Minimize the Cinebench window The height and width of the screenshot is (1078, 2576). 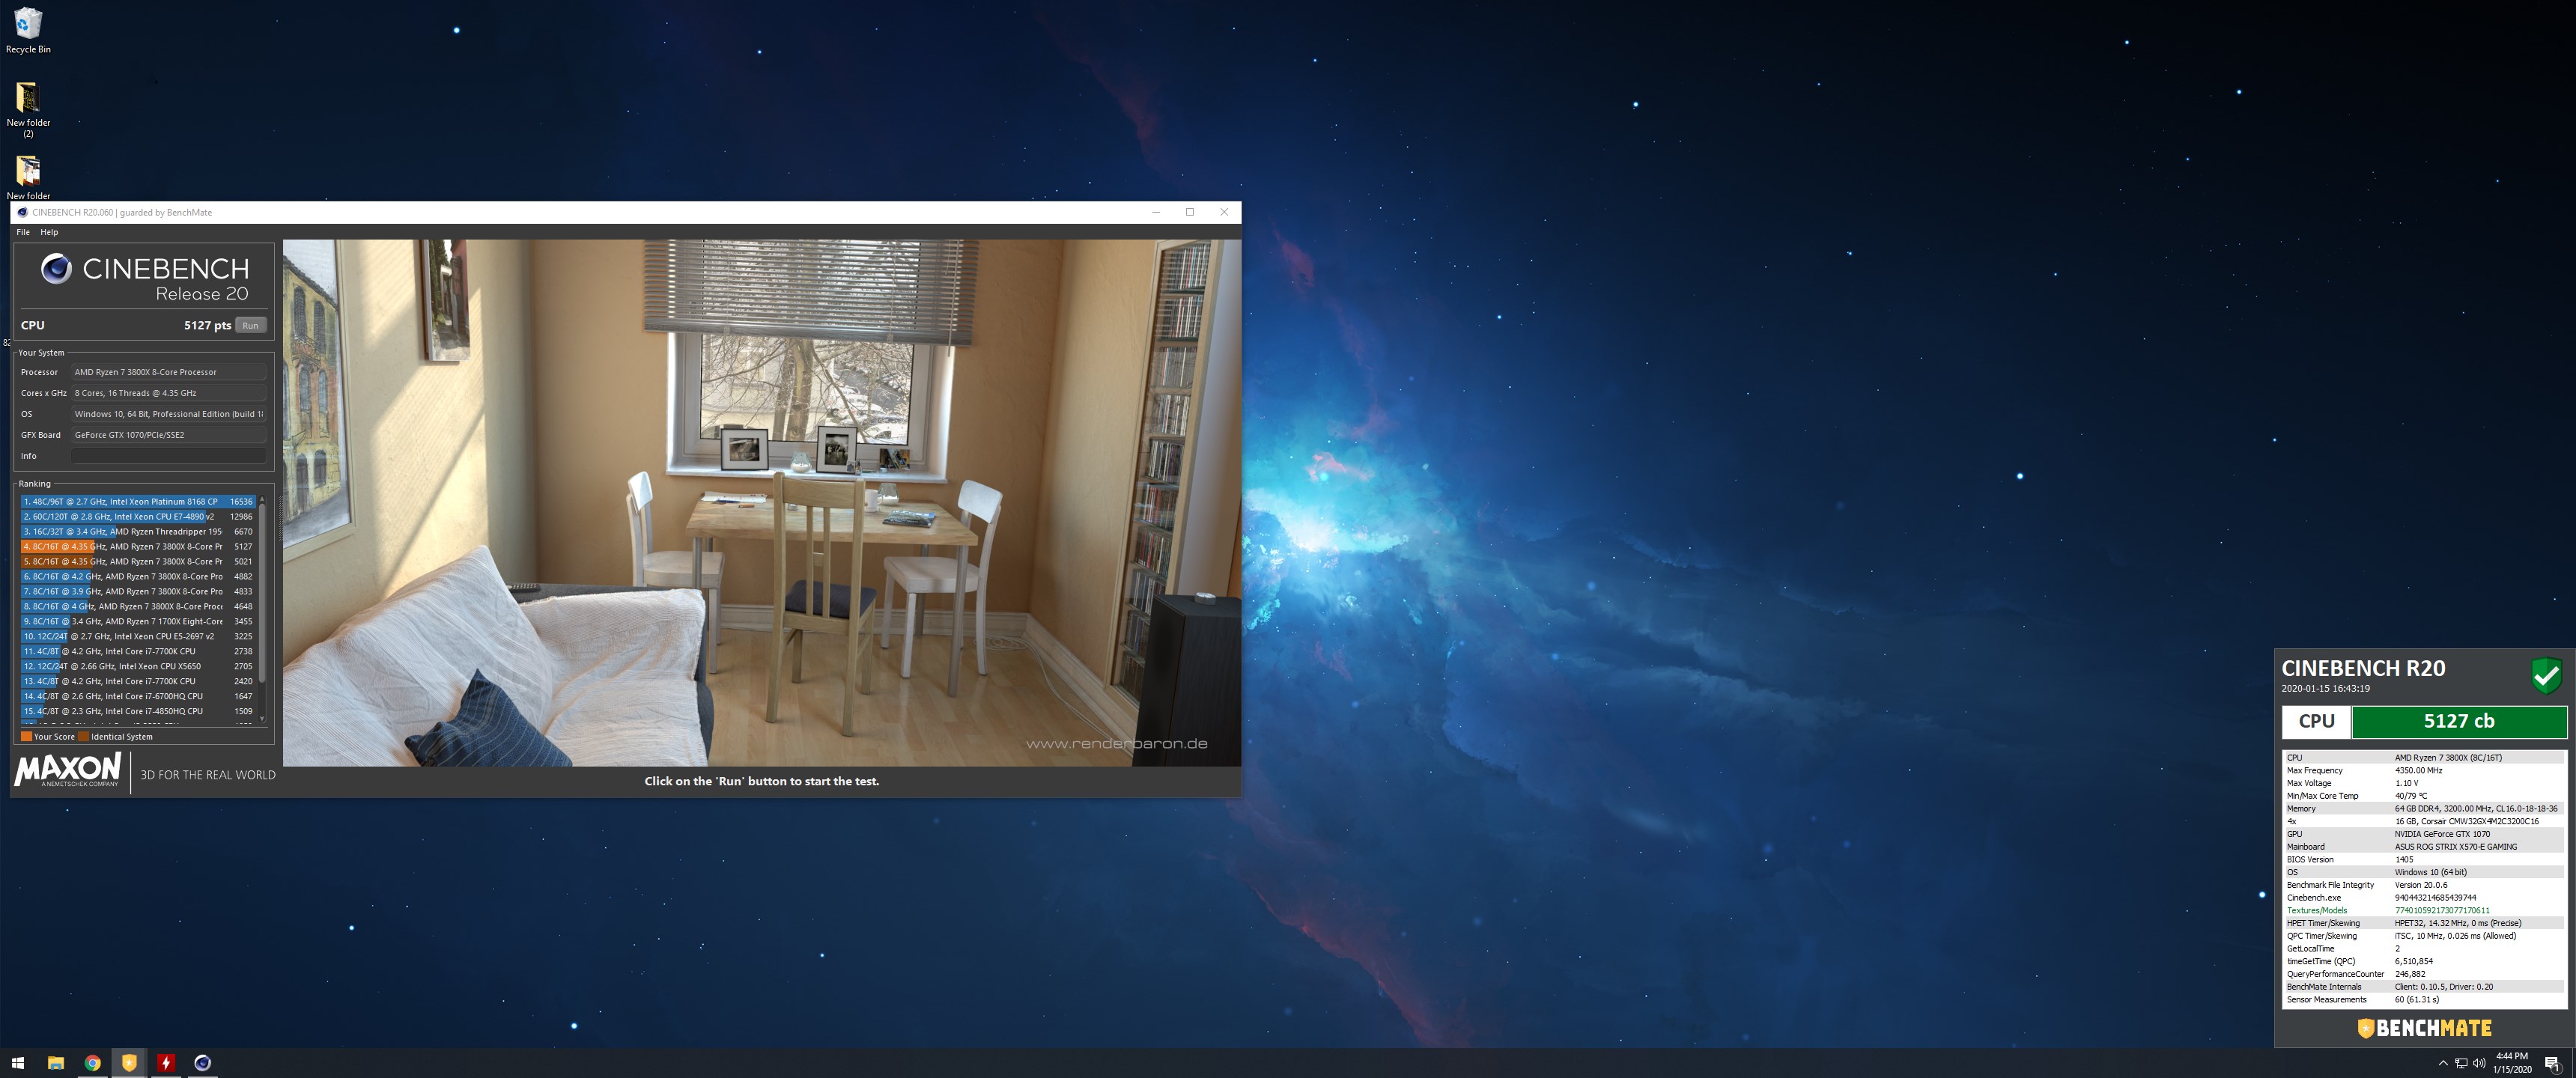pos(1156,212)
